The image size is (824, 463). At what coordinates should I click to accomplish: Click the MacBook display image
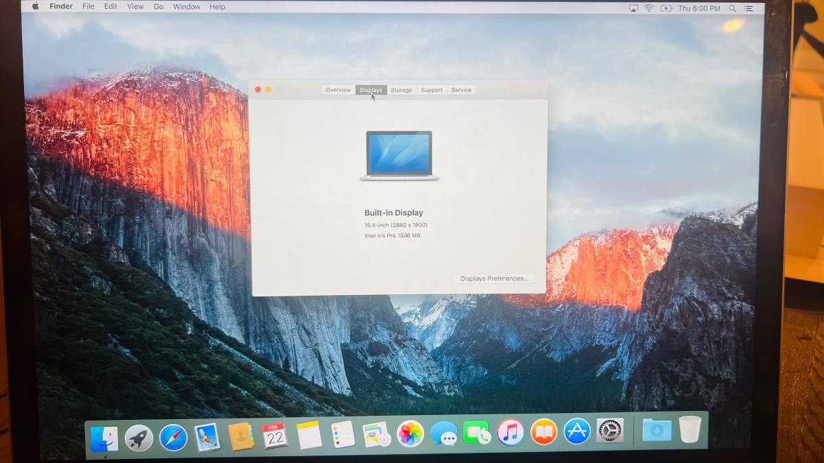coord(400,156)
